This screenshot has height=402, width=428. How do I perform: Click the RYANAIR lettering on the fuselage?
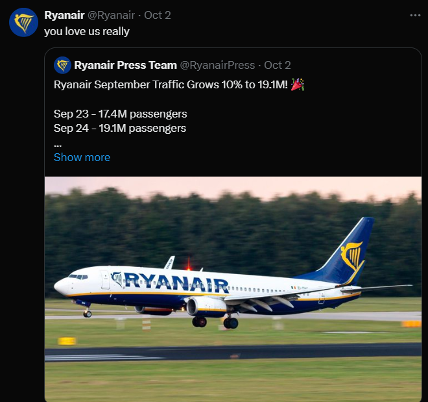[x=176, y=283]
